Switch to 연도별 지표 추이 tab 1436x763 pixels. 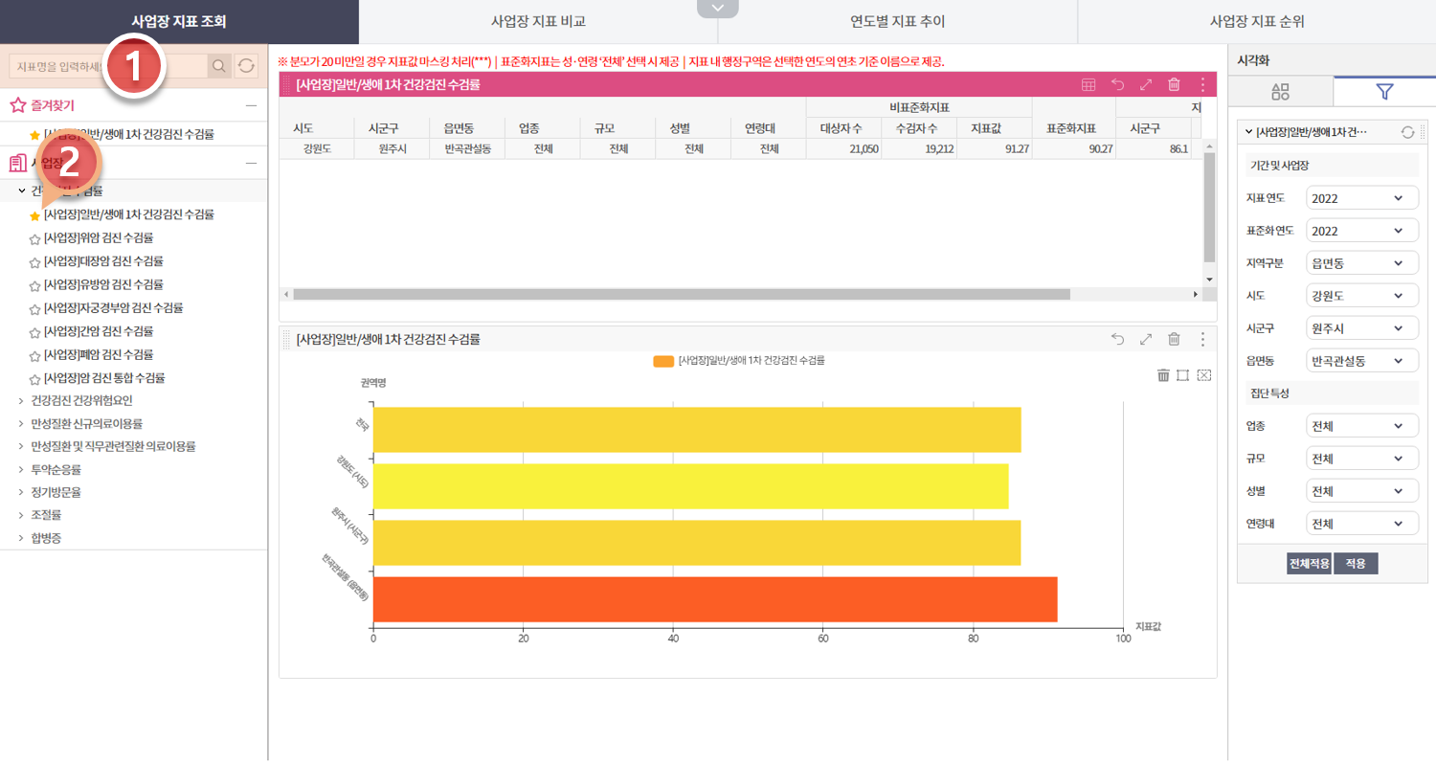(898, 21)
